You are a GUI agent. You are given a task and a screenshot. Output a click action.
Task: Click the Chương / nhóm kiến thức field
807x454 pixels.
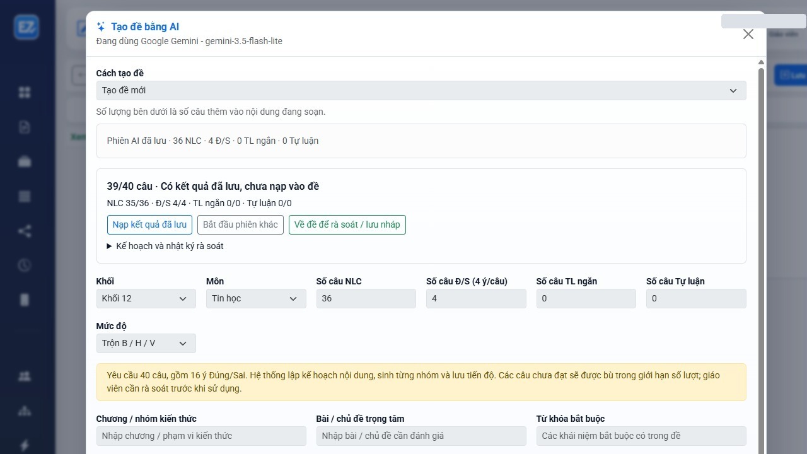click(x=201, y=436)
